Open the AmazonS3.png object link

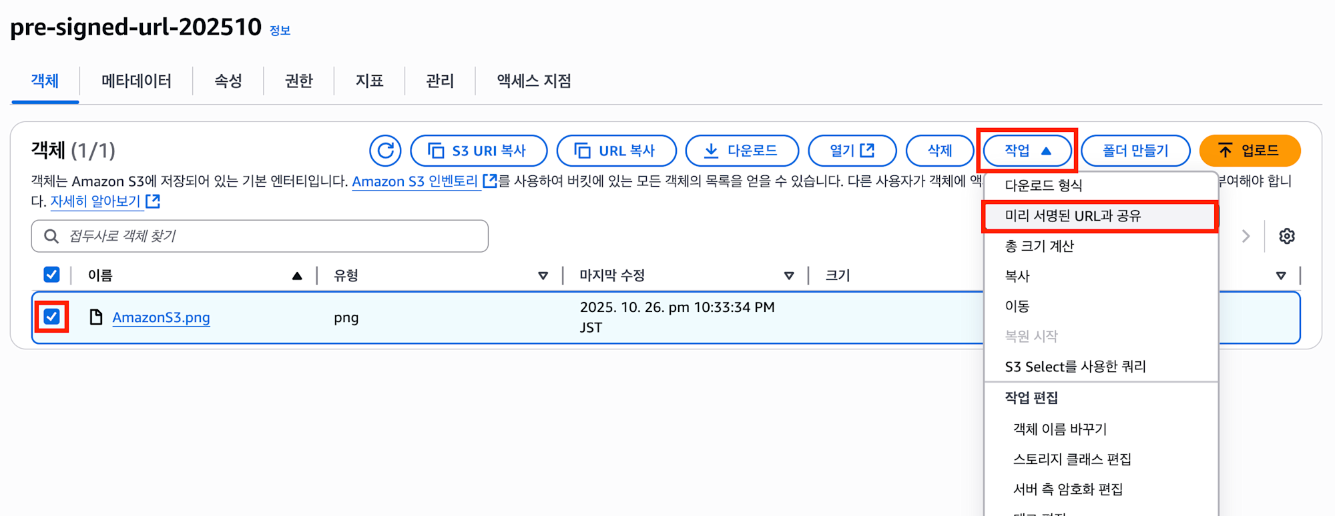click(x=161, y=317)
